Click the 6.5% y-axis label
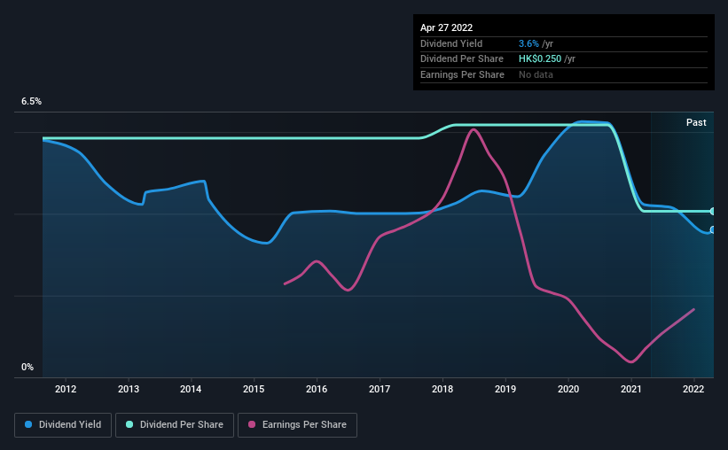Viewport: 728px width, 450px height. (31, 101)
